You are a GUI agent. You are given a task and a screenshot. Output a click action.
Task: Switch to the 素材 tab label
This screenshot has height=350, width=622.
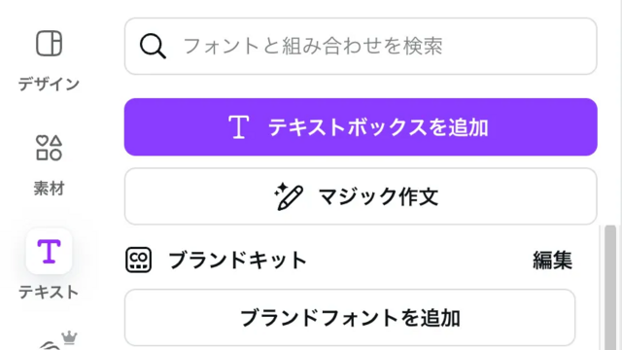[x=49, y=188]
